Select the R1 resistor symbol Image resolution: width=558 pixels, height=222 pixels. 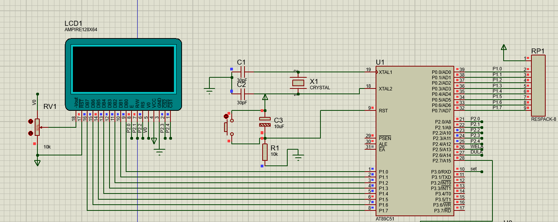tap(265, 152)
